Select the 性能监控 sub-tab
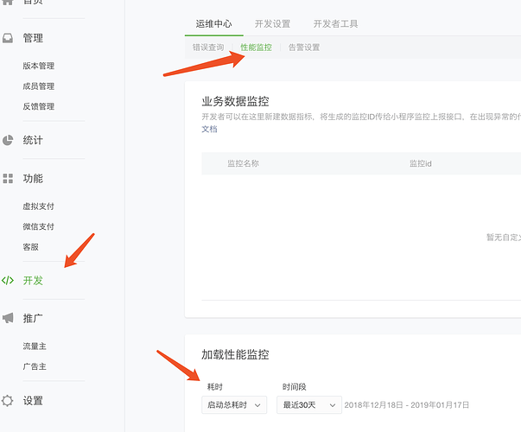 (256, 48)
